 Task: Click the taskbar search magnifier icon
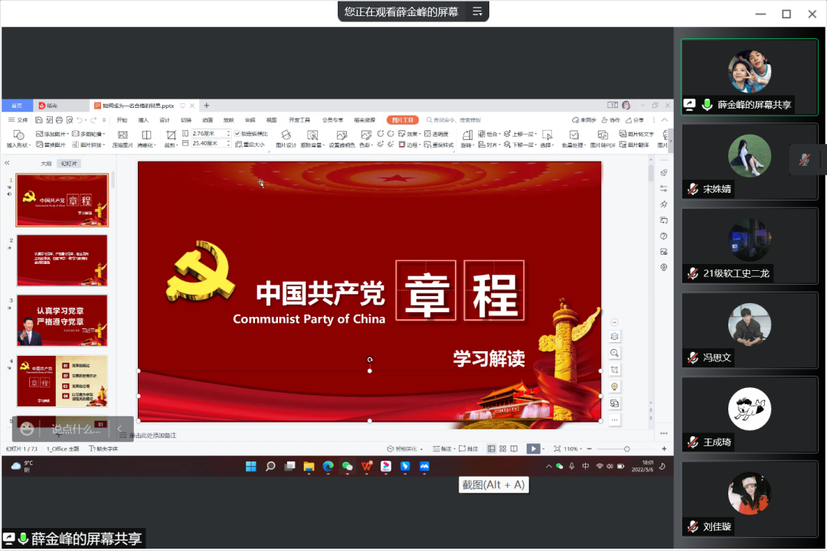click(270, 466)
